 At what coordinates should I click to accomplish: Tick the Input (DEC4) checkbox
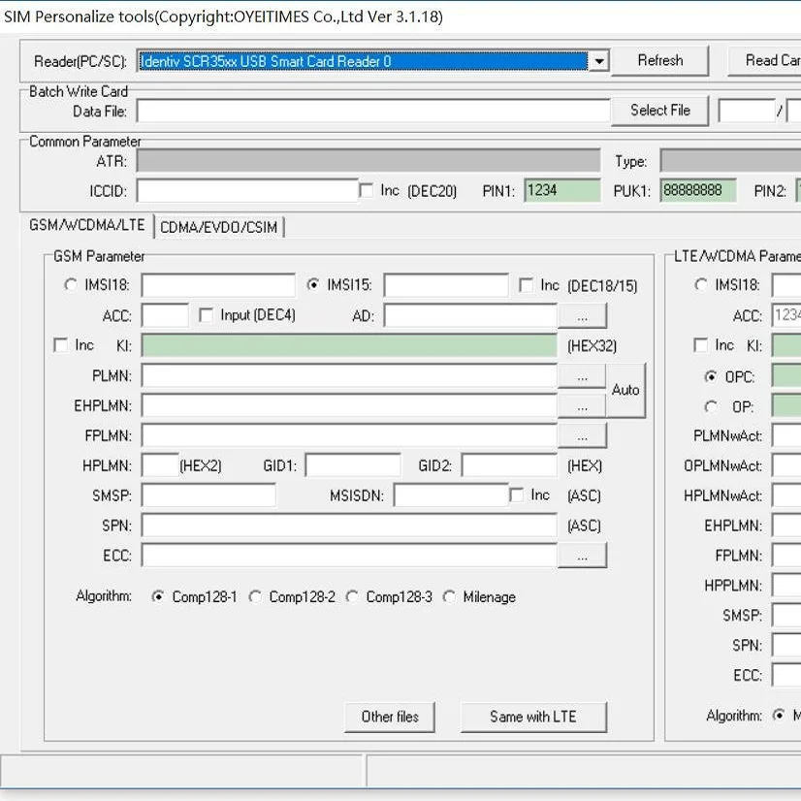[x=206, y=315]
